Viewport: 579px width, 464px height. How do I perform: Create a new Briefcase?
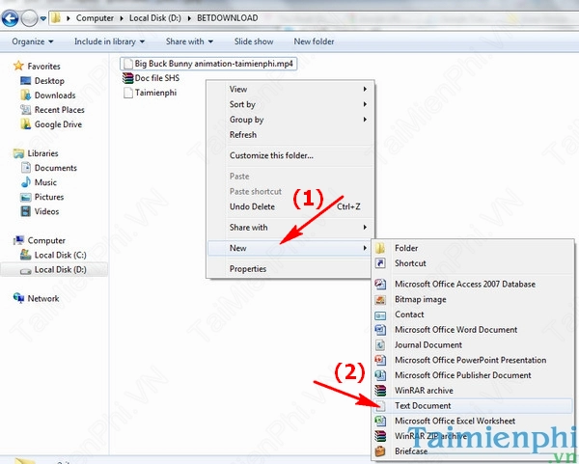473,451
